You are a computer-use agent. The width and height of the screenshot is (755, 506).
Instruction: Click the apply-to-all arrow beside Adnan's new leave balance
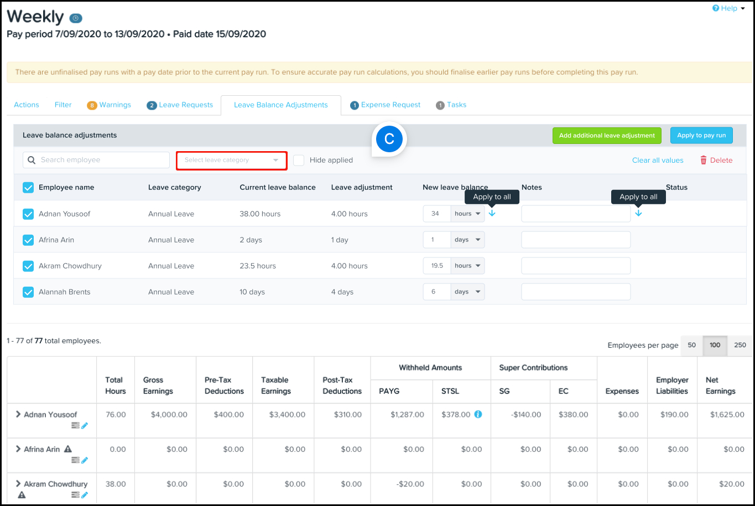click(492, 213)
